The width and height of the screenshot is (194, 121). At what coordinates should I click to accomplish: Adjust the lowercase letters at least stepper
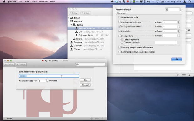(x=179, y=22)
